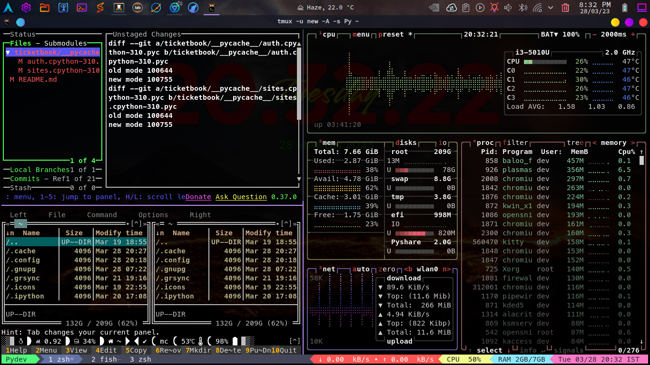Viewport: 650px width, 365px height.
Task: Click the 10Quit function key button
Action: (284, 350)
